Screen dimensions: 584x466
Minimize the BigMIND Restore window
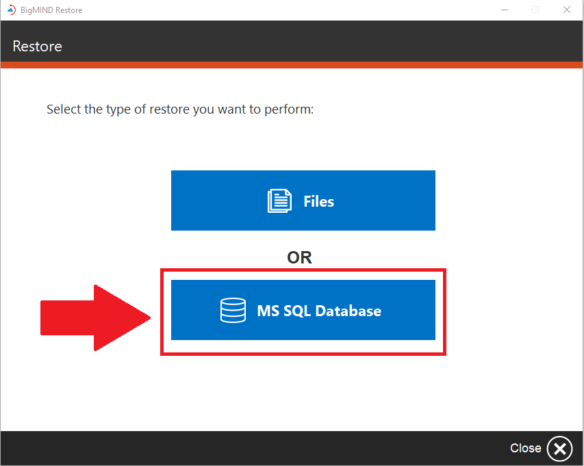pyautogui.click(x=505, y=10)
